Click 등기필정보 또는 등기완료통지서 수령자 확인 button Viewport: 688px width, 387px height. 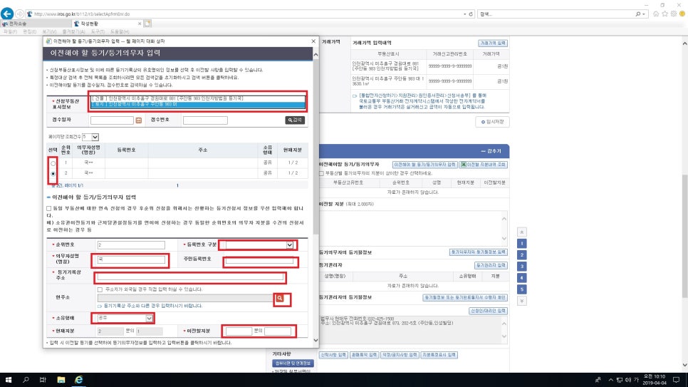click(465, 297)
